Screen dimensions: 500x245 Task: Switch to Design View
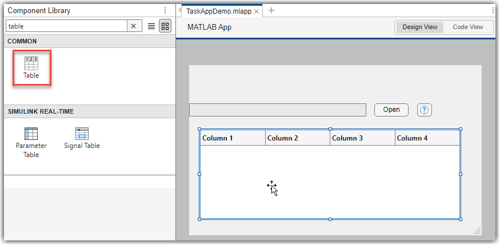point(419,27)
